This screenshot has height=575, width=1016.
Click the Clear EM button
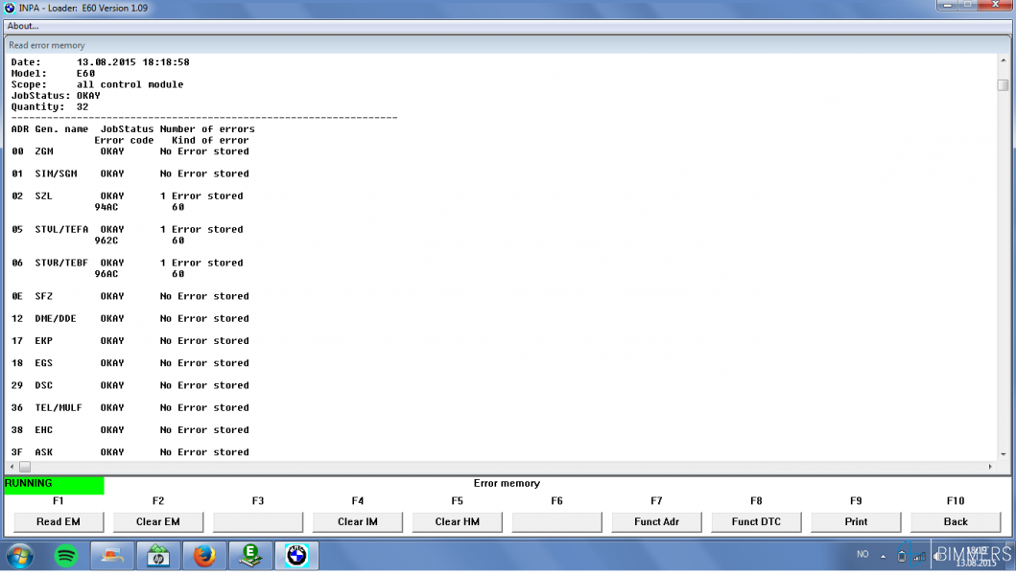158,521
